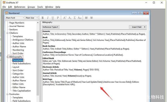Image resolution: width=167 pixels, height=102 pixels.
Task: Select Layout in the tree
Action: point(16,67)
